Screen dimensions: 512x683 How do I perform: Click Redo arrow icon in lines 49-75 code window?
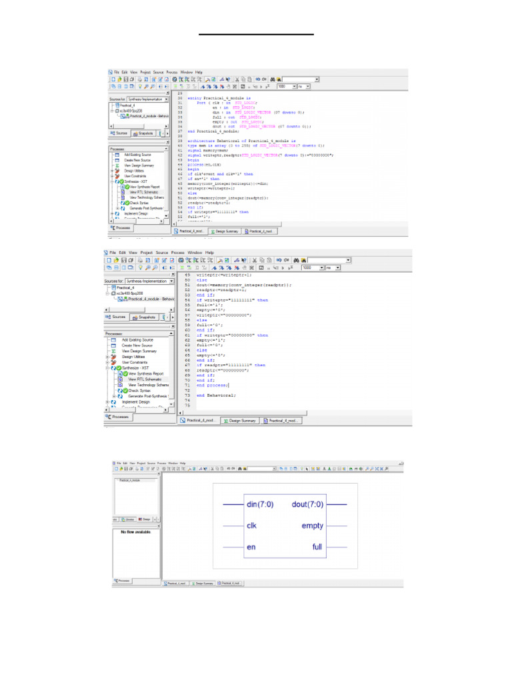pyautogui.click(x=286, y=260)
